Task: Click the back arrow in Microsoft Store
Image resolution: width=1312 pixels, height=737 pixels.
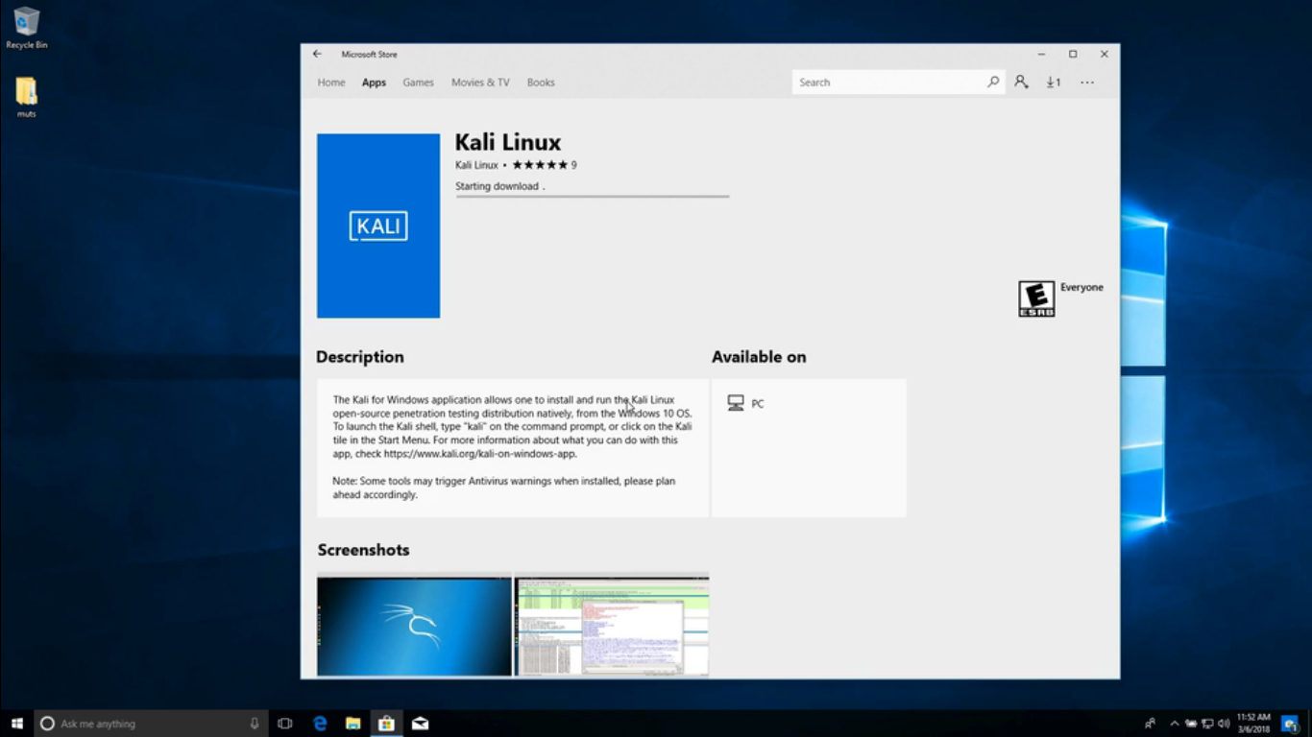Action: click(317, 54)
